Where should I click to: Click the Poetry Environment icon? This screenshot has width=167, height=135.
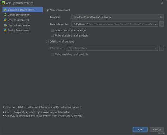click(5, 30)
